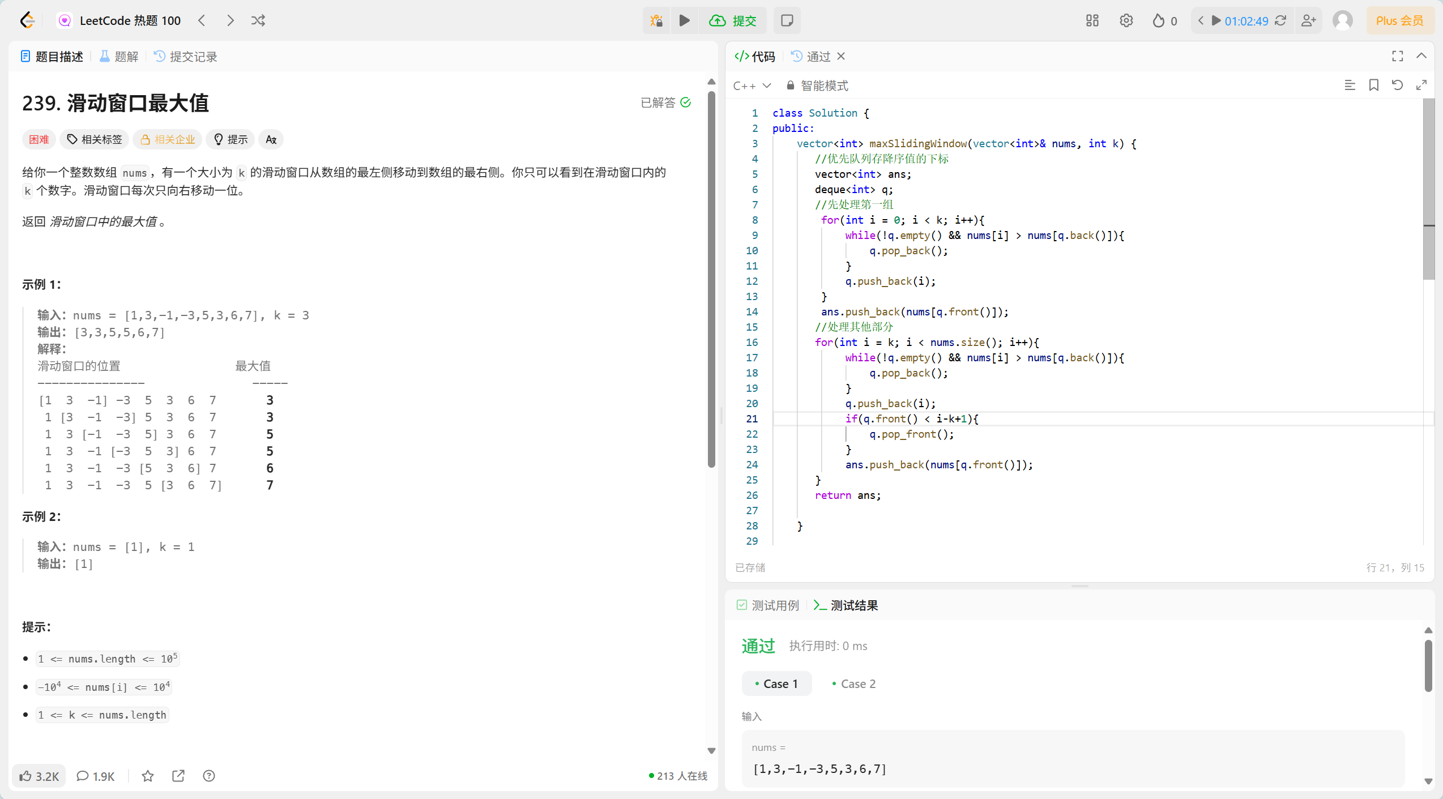Open the settings gear icon
This screenshot has height=799, width=1443.
(x=1126, y=21)
